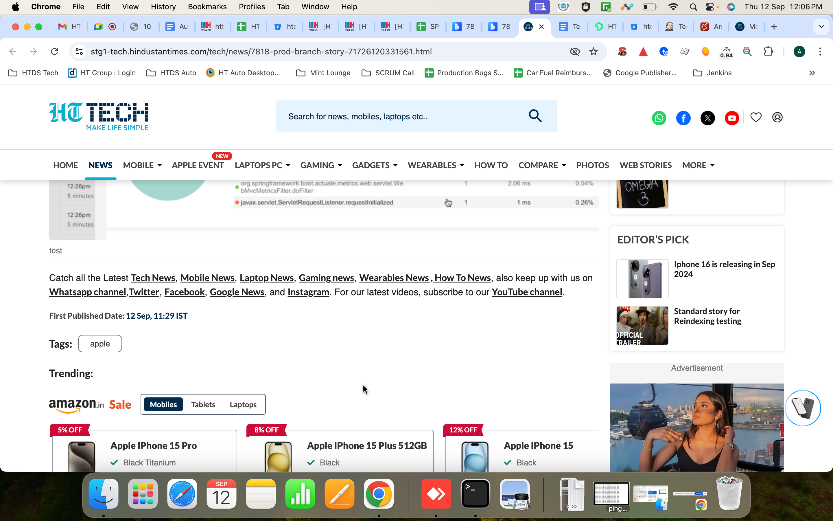Go to WEB STORIES nav tab

645,165
